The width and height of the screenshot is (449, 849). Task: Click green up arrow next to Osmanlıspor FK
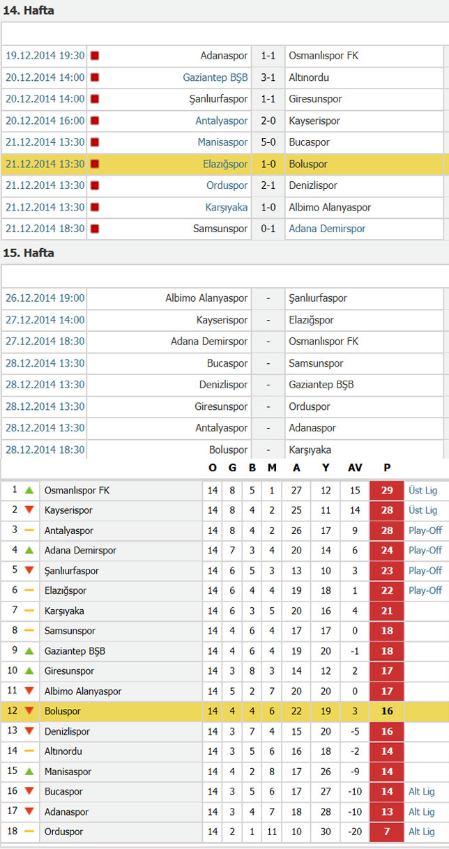click(29, 490)
